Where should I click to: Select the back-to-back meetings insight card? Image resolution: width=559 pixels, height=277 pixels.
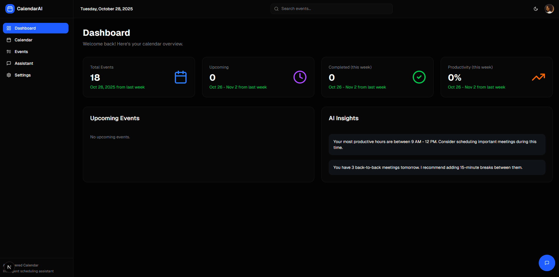click(x=437, y=167)
